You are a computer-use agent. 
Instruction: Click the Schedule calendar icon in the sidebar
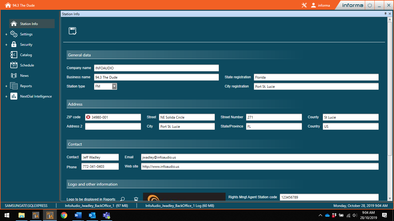pyautogui.click(x=14, y=65)
